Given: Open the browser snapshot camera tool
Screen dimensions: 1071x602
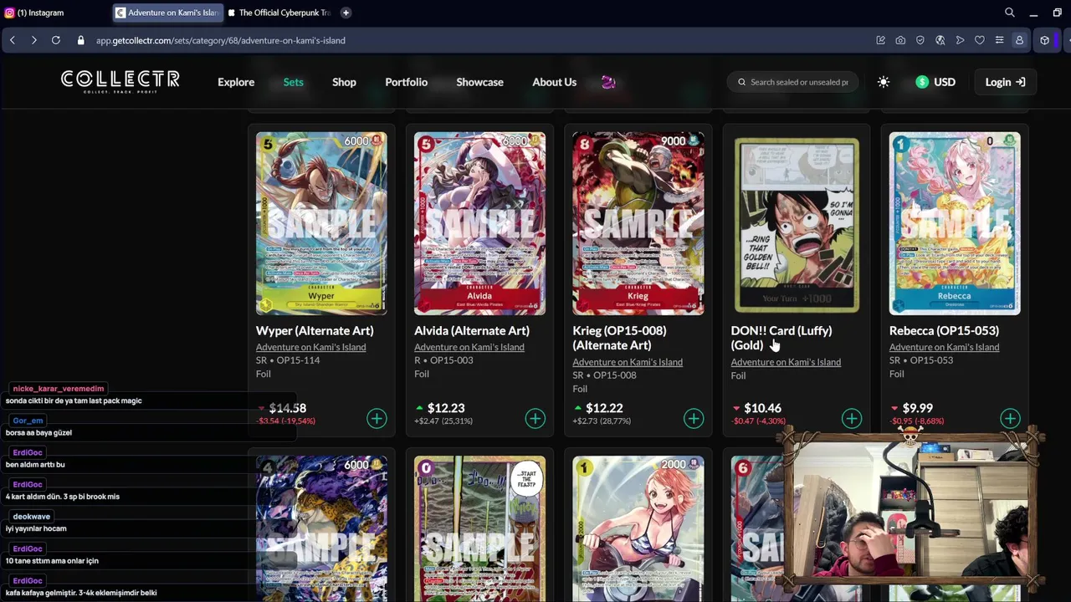Looking at the screenshot, I should (900, 40).
